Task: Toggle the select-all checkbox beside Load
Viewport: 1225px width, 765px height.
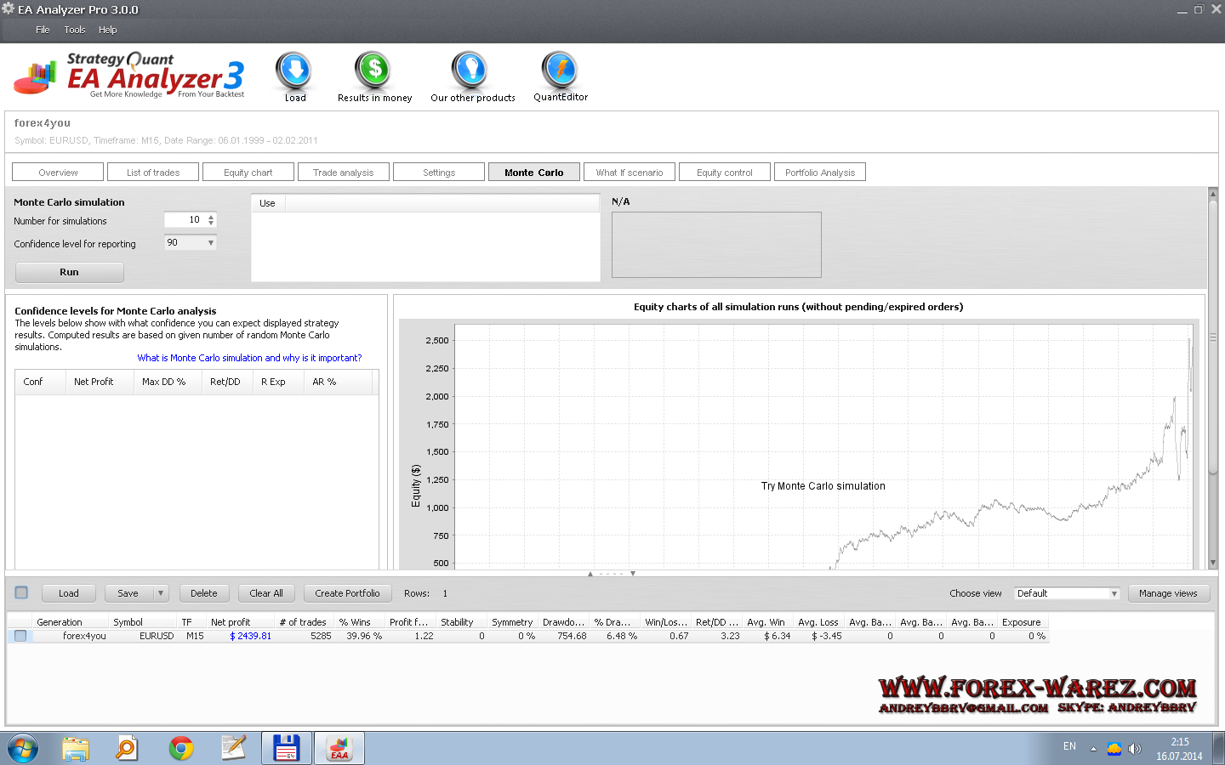Action: (22, 592)
